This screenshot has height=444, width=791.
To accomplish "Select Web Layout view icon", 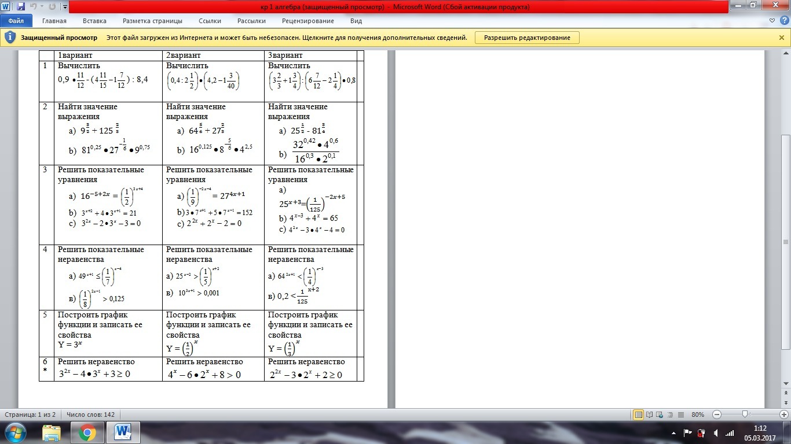I will pos(659,415).
